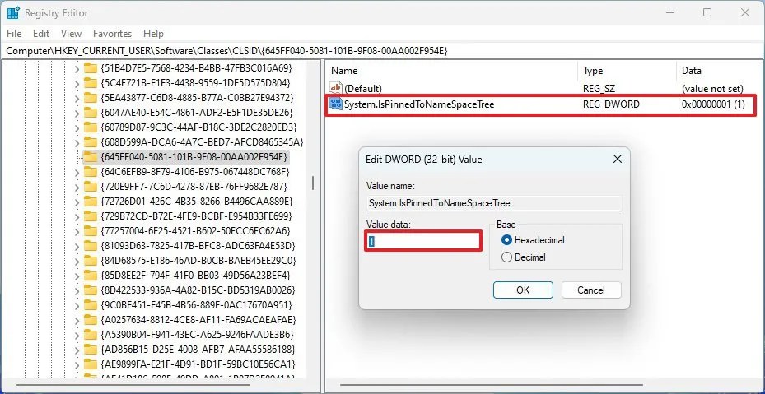Image resolution: width=765 pixels, height=394 pixels.
Task: Expand the {64C6EFB9-8F79-4106-B975-067448DC768F} key
Action: [x=77, y=172]
